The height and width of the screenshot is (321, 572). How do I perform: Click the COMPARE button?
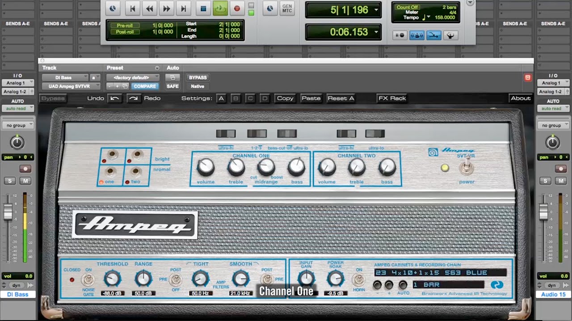click(145, 86)
